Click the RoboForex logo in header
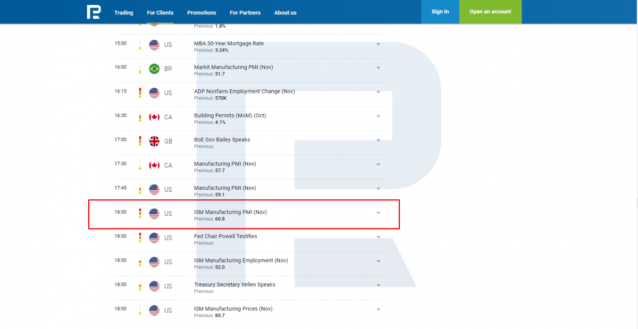The image size is (638, 329). (94, 12)
